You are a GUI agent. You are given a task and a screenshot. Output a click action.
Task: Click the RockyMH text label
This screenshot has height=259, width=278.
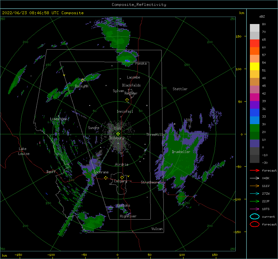82,86
